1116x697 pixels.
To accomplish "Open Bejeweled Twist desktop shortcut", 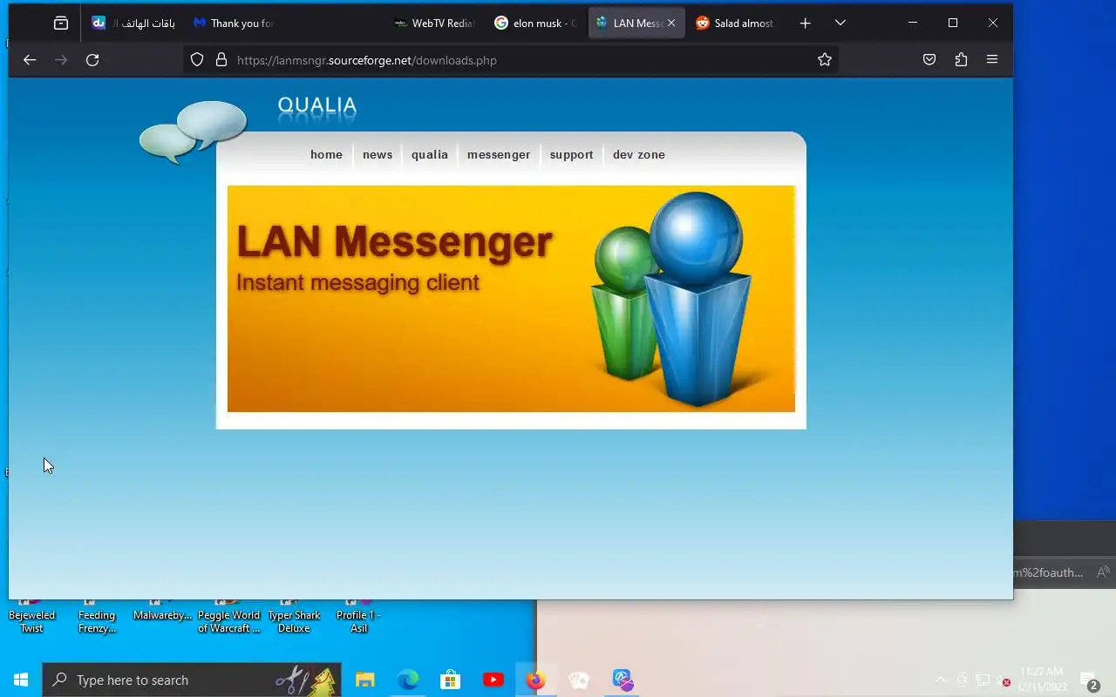I will pyautogui.click(x=31, y=616).
